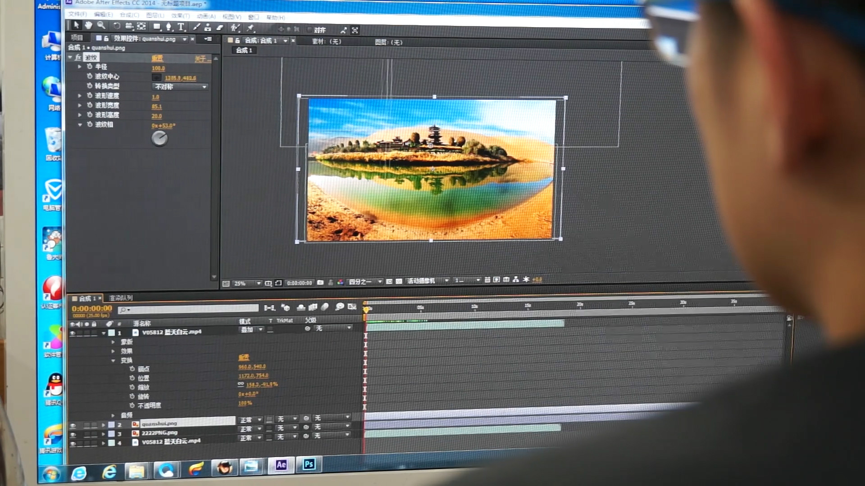This screenshot has height=486, width=865.
Task: Open layer 1 blending mode 叠加 dropdown
Action: (x=251, y=329)
